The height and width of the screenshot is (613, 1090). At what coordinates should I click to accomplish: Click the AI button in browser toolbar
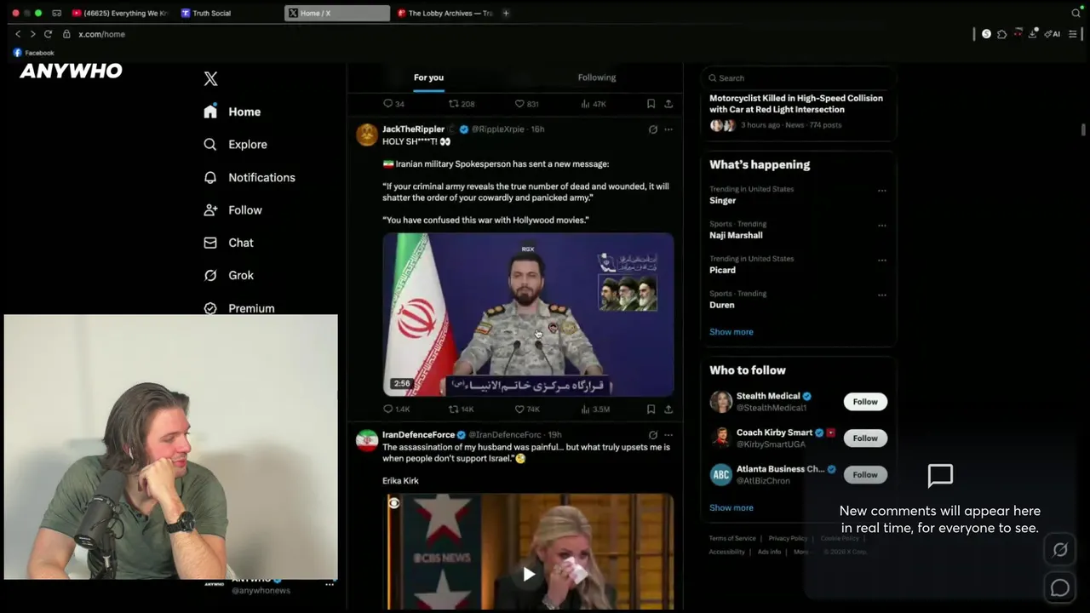pos(1053,34)
